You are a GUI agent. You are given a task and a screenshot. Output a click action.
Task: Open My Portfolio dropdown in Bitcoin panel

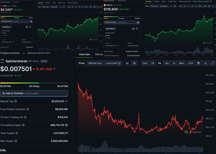pyautogui.click(x=111, y=29)
